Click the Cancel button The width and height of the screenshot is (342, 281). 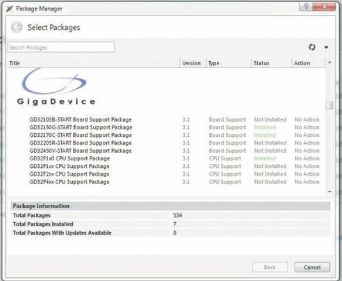coord(312,267)
